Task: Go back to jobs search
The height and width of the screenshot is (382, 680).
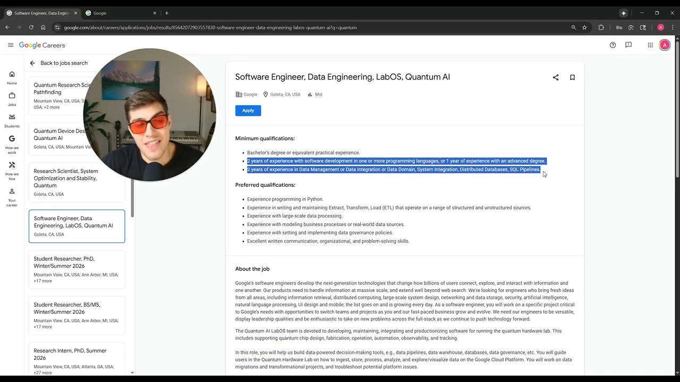Action: (x=58, y=63)
